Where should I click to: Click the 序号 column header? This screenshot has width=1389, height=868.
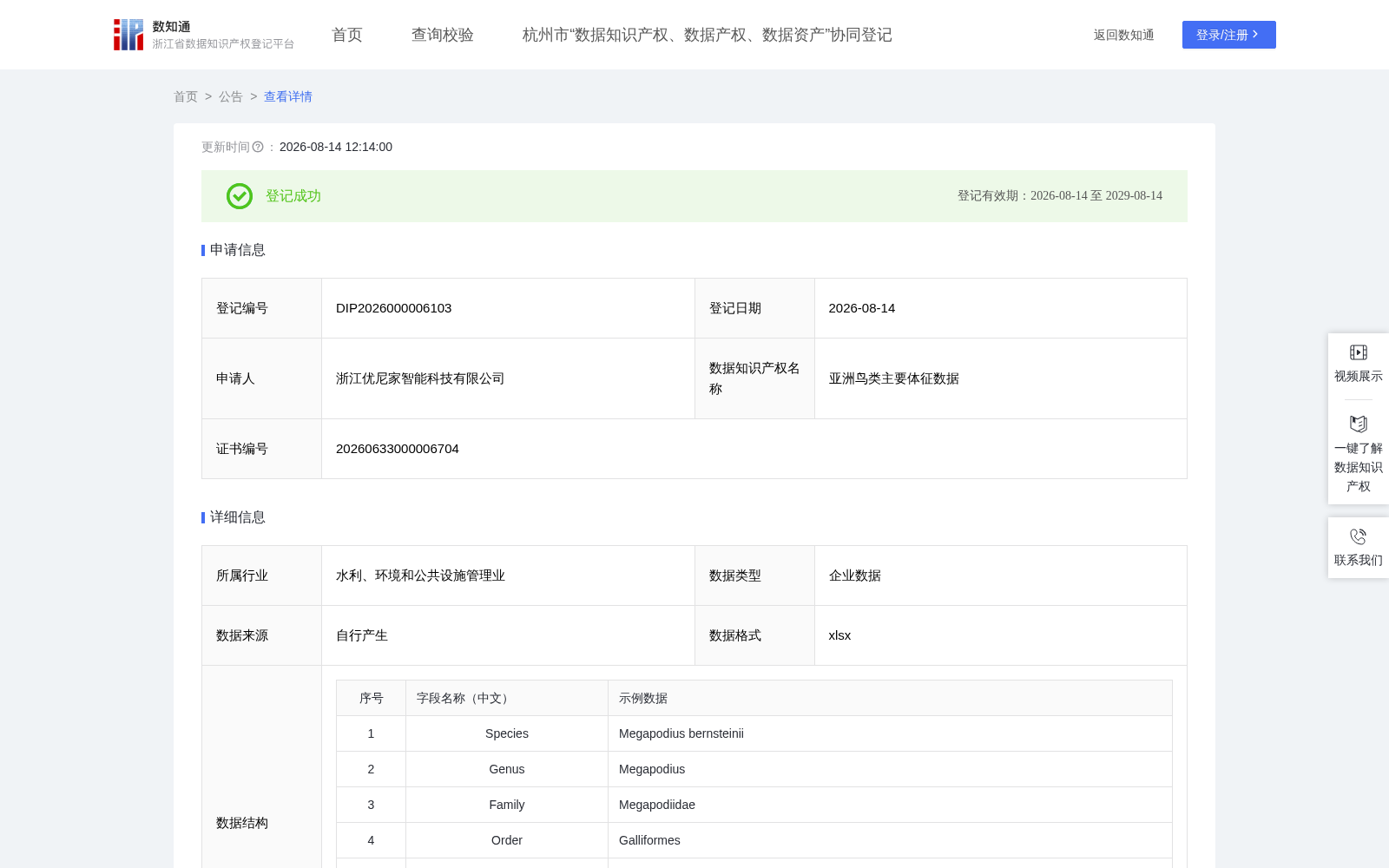372,698
